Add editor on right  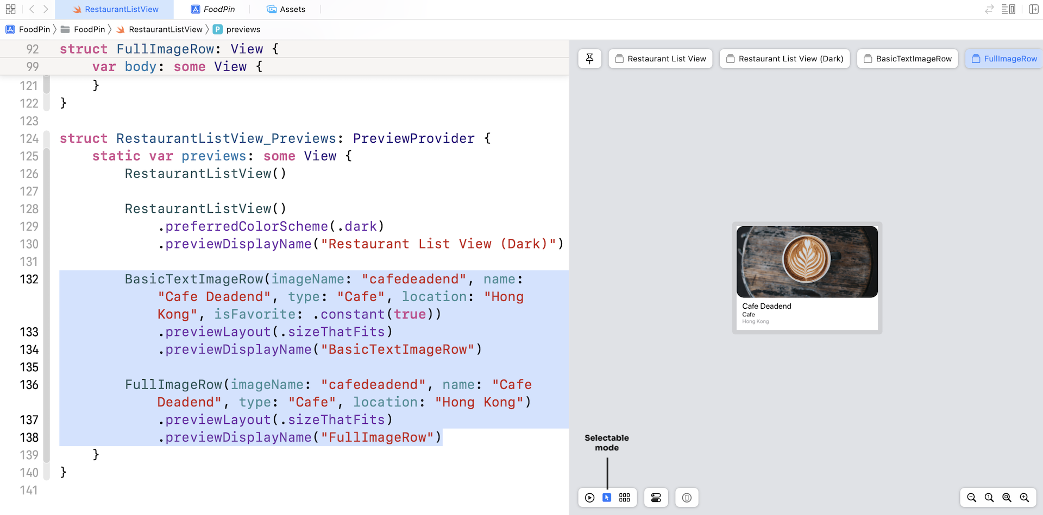point(1034,9)
